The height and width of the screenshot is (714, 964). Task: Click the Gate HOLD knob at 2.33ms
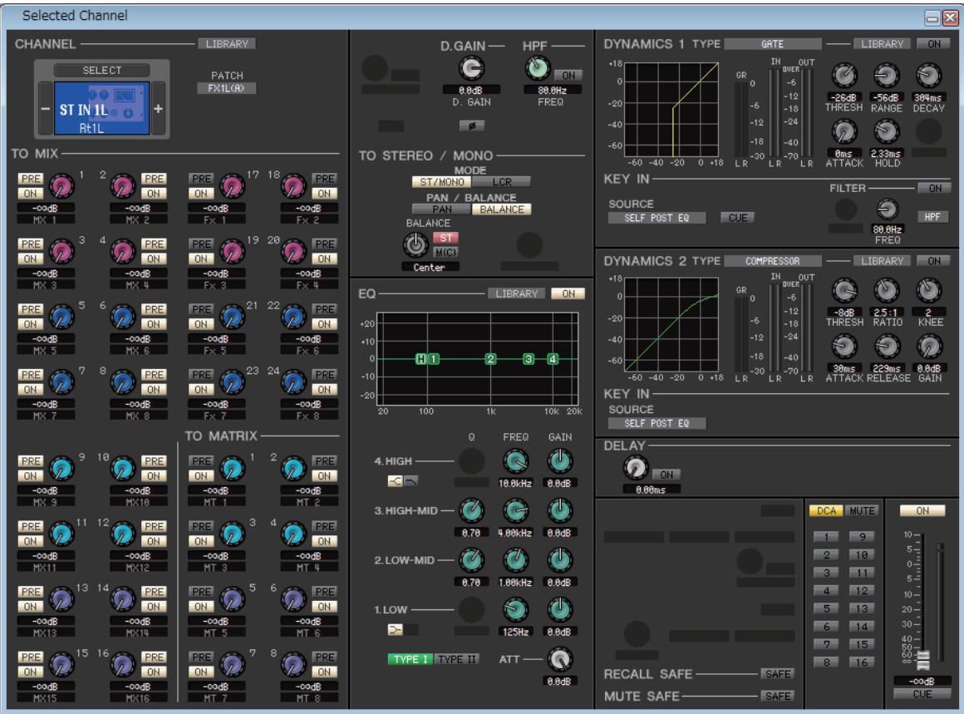pos(886,131)
